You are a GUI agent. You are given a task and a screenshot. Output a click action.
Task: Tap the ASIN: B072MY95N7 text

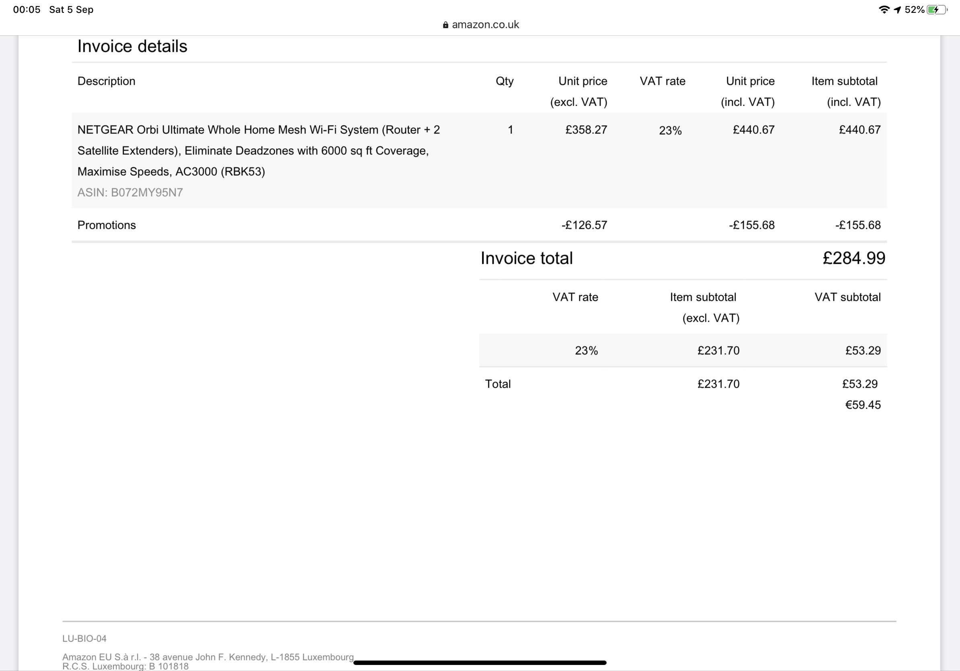130,192
